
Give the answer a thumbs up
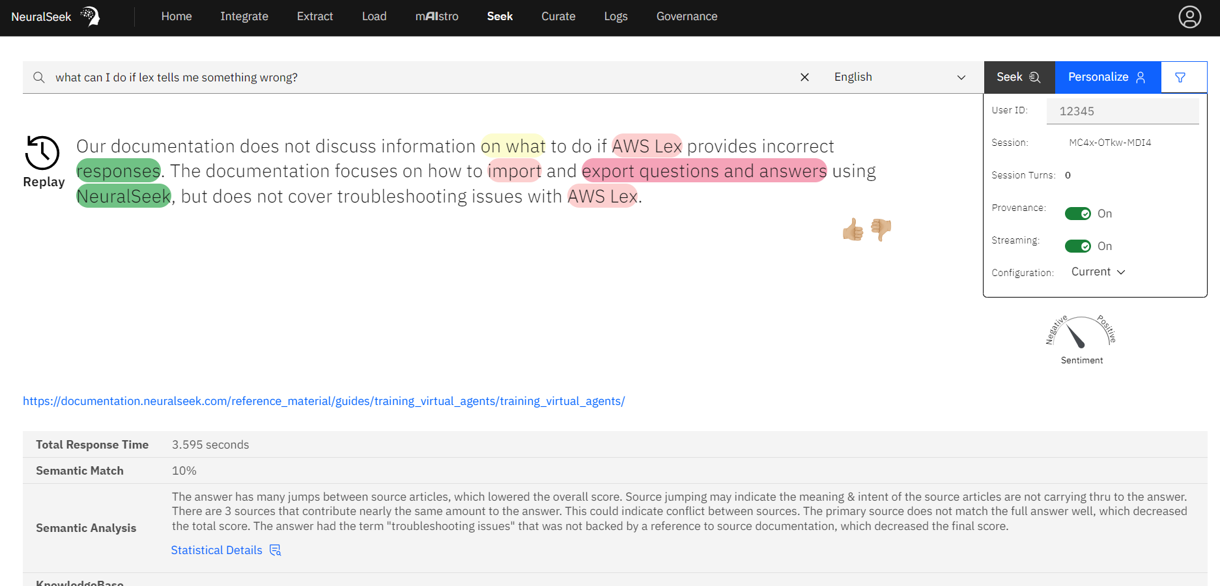853,229
